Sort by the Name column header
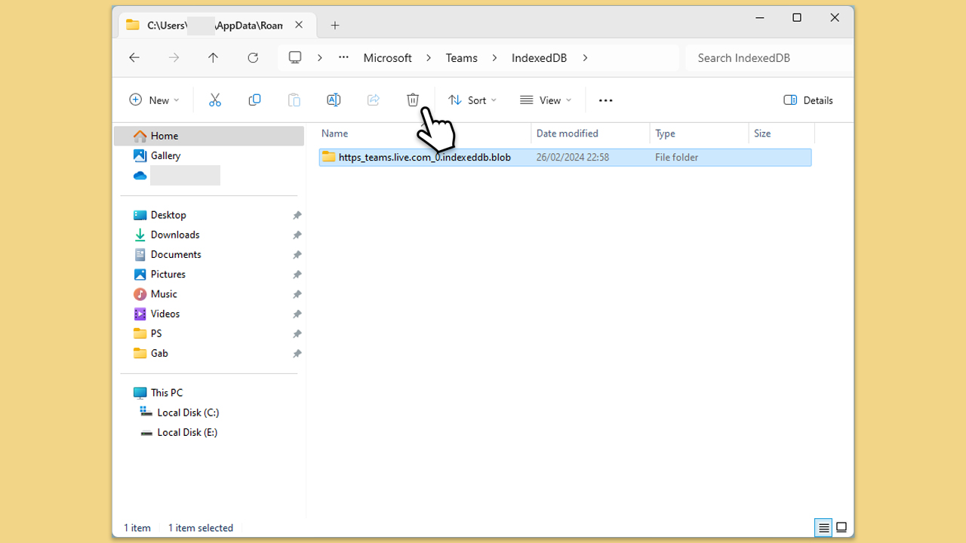 click(424, 133)
